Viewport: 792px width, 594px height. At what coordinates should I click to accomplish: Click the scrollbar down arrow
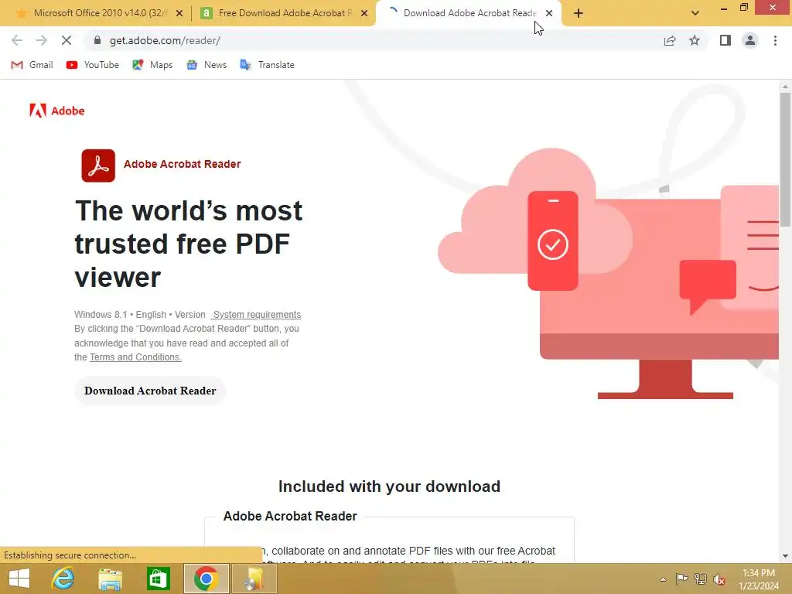(785, 556)
